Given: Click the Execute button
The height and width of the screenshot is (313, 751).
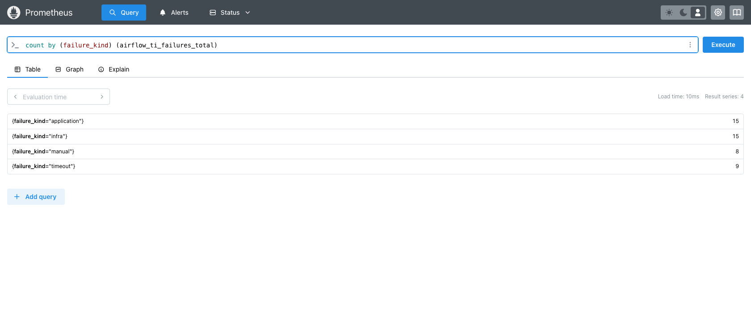Looking at the screenshot, I should pyautogui.click(x=723, y=45).
